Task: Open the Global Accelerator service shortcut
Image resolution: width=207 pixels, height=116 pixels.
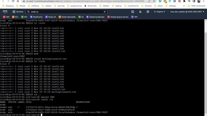Action: tap(95, 17)
